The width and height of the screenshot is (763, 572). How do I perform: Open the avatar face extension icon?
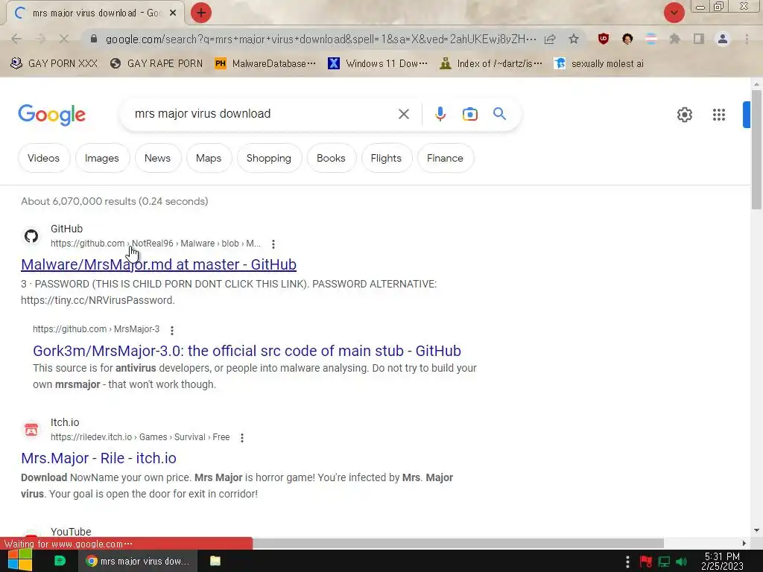coord(627,39)
